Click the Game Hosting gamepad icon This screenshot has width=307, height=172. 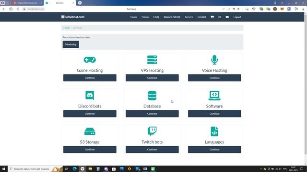click(90, 60)
